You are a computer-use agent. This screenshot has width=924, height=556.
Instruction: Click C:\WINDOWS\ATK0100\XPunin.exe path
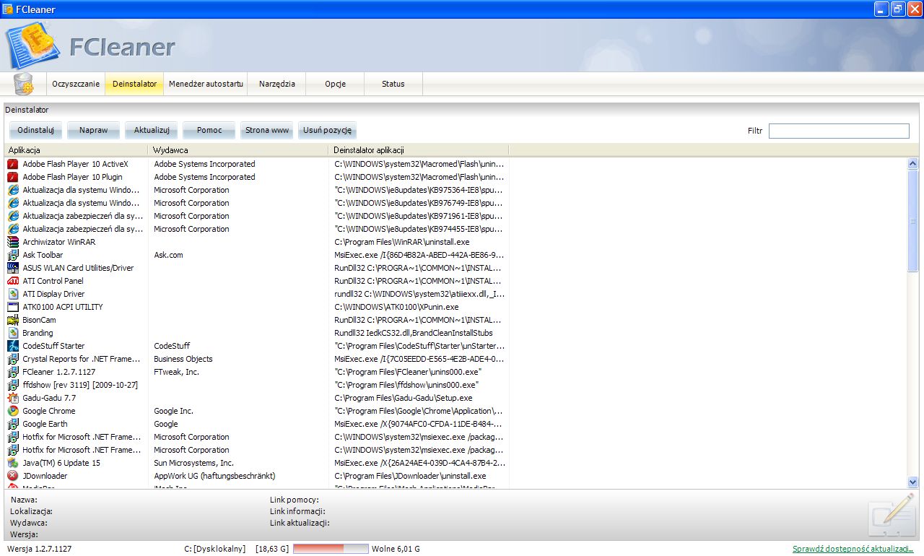click(396, 307)
